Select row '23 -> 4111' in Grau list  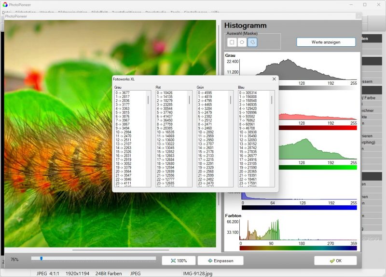tap(124, 183)
